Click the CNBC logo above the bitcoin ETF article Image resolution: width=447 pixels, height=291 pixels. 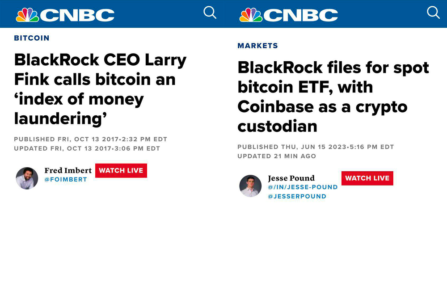pos(289,14)
